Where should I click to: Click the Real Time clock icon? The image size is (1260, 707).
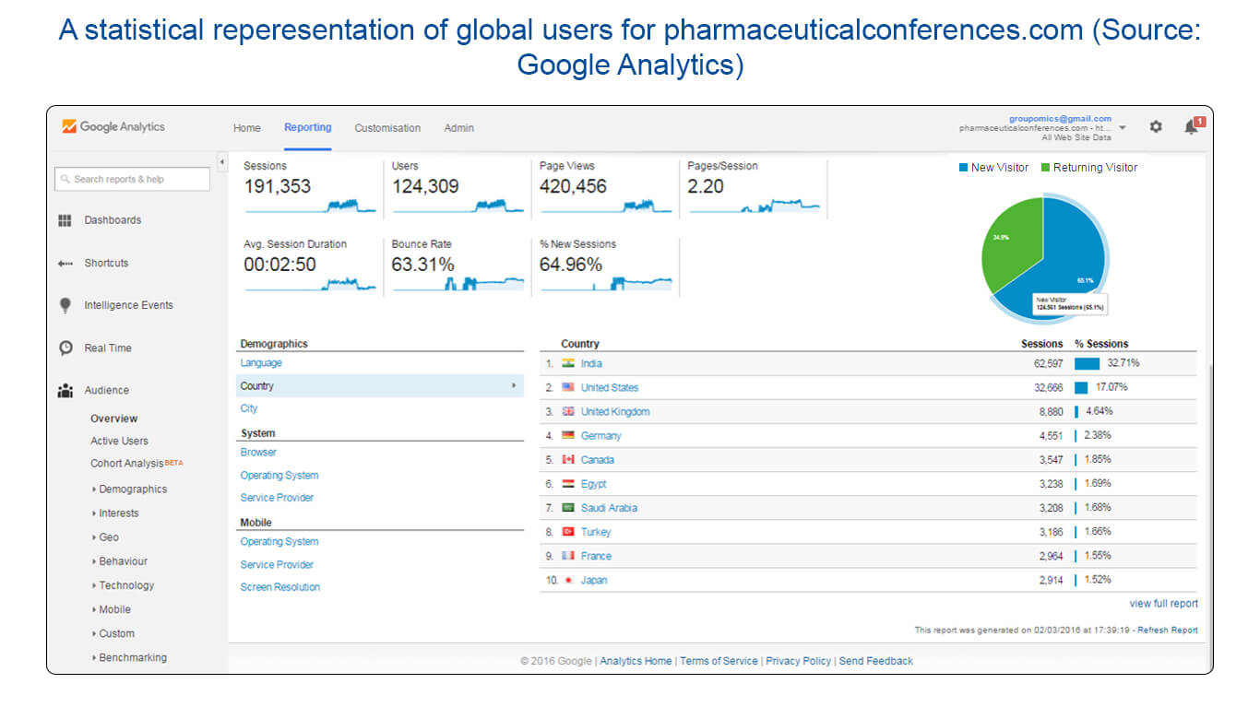click(65, 348)
